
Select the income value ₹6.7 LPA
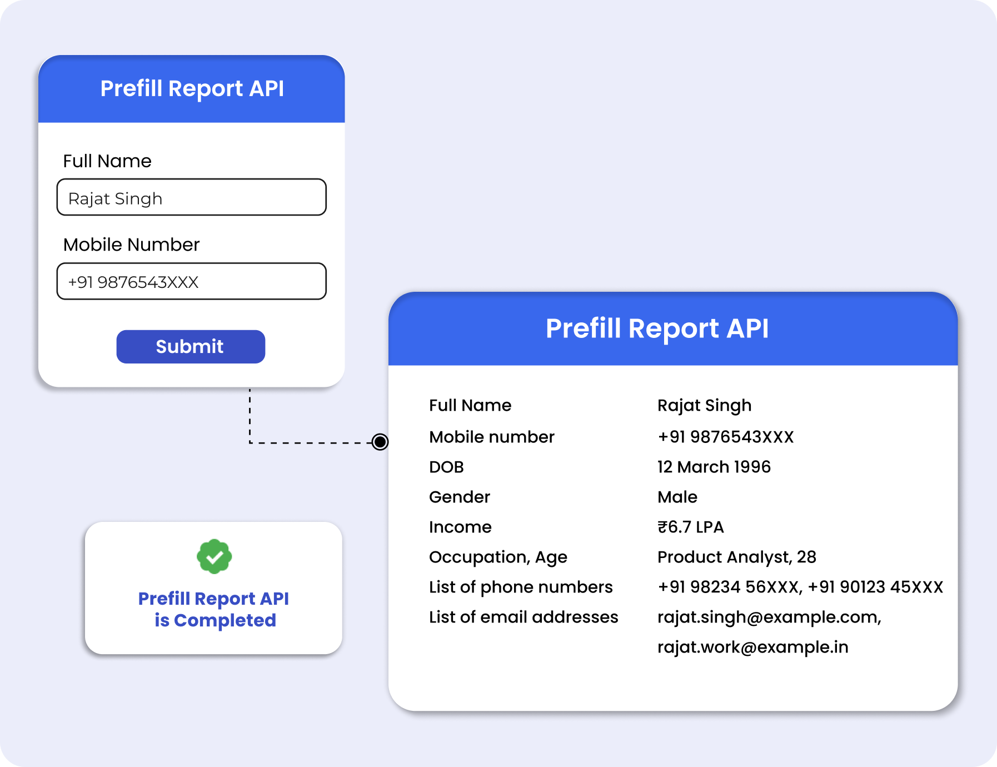pos(690,527)
